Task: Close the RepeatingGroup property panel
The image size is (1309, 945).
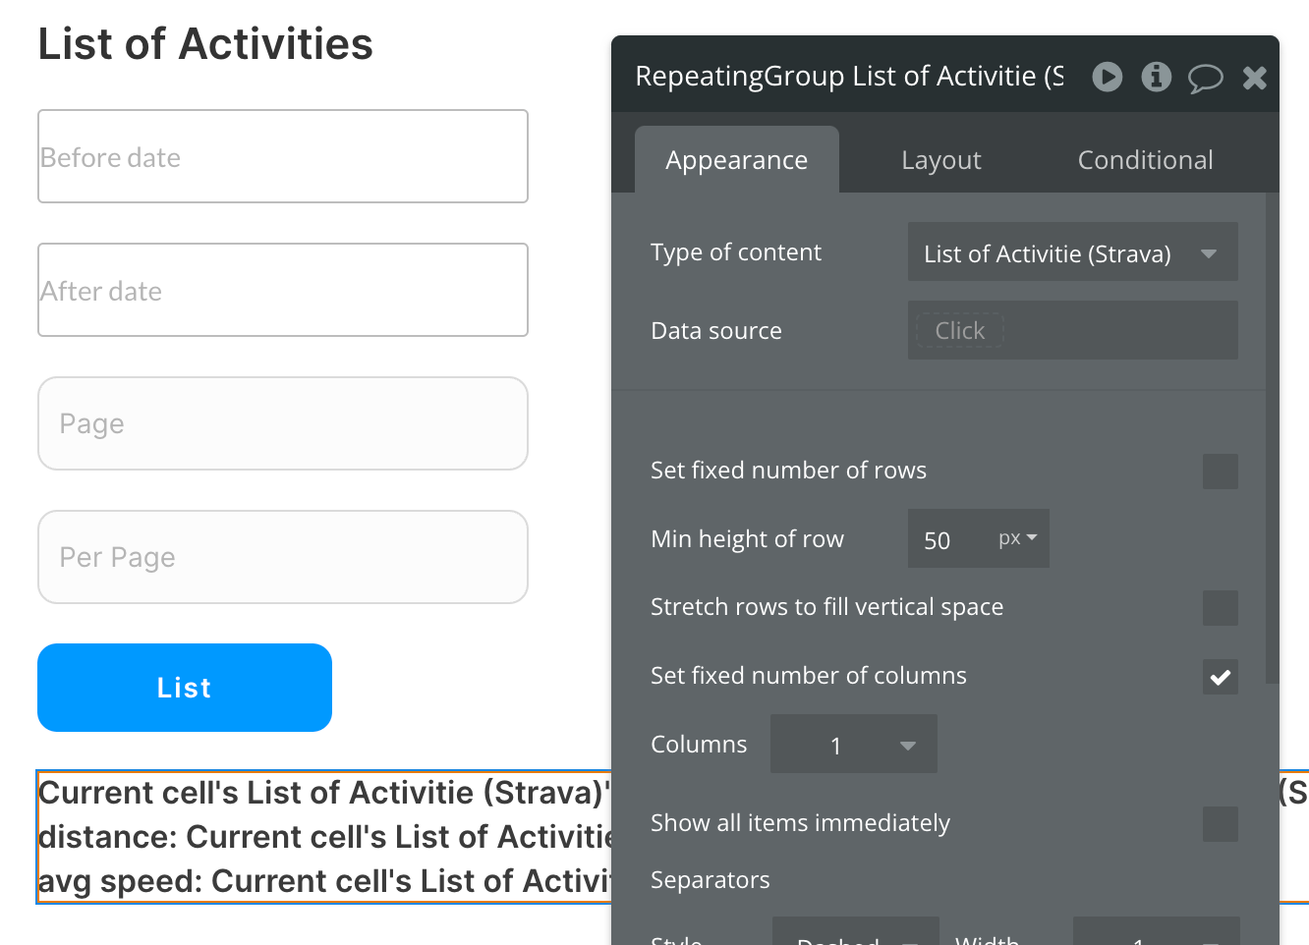Action: tap(1254, 78)
